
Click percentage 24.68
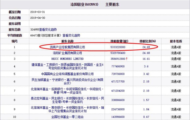146,53
